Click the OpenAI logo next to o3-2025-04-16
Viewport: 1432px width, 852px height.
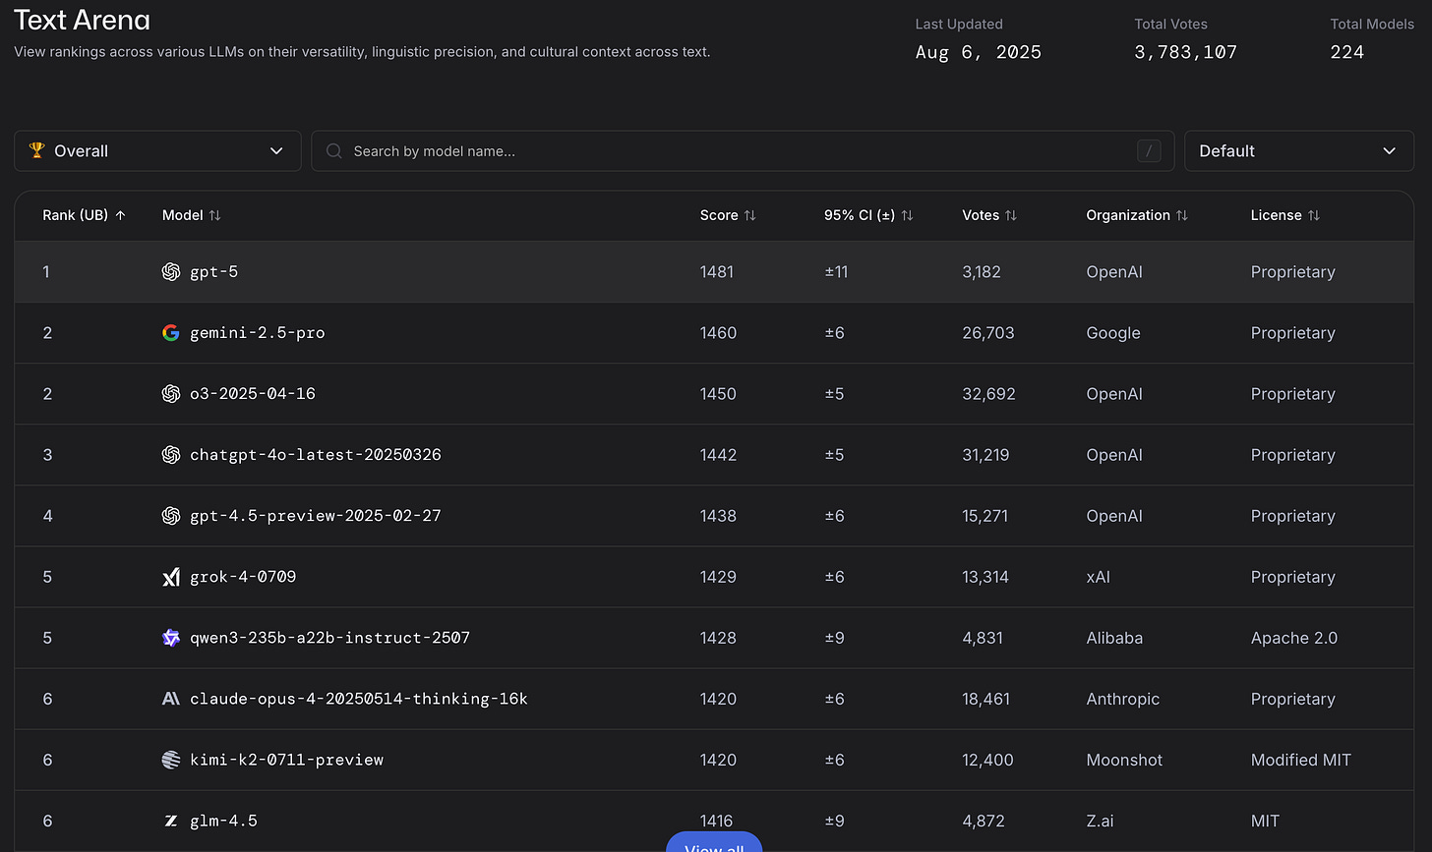coord(171,394)
